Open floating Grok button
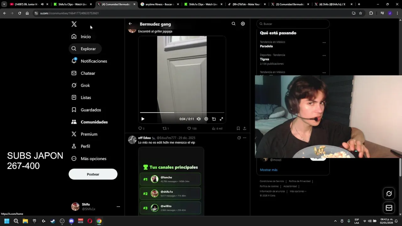The height and width of the screenshot is (226, 402). 389,194
